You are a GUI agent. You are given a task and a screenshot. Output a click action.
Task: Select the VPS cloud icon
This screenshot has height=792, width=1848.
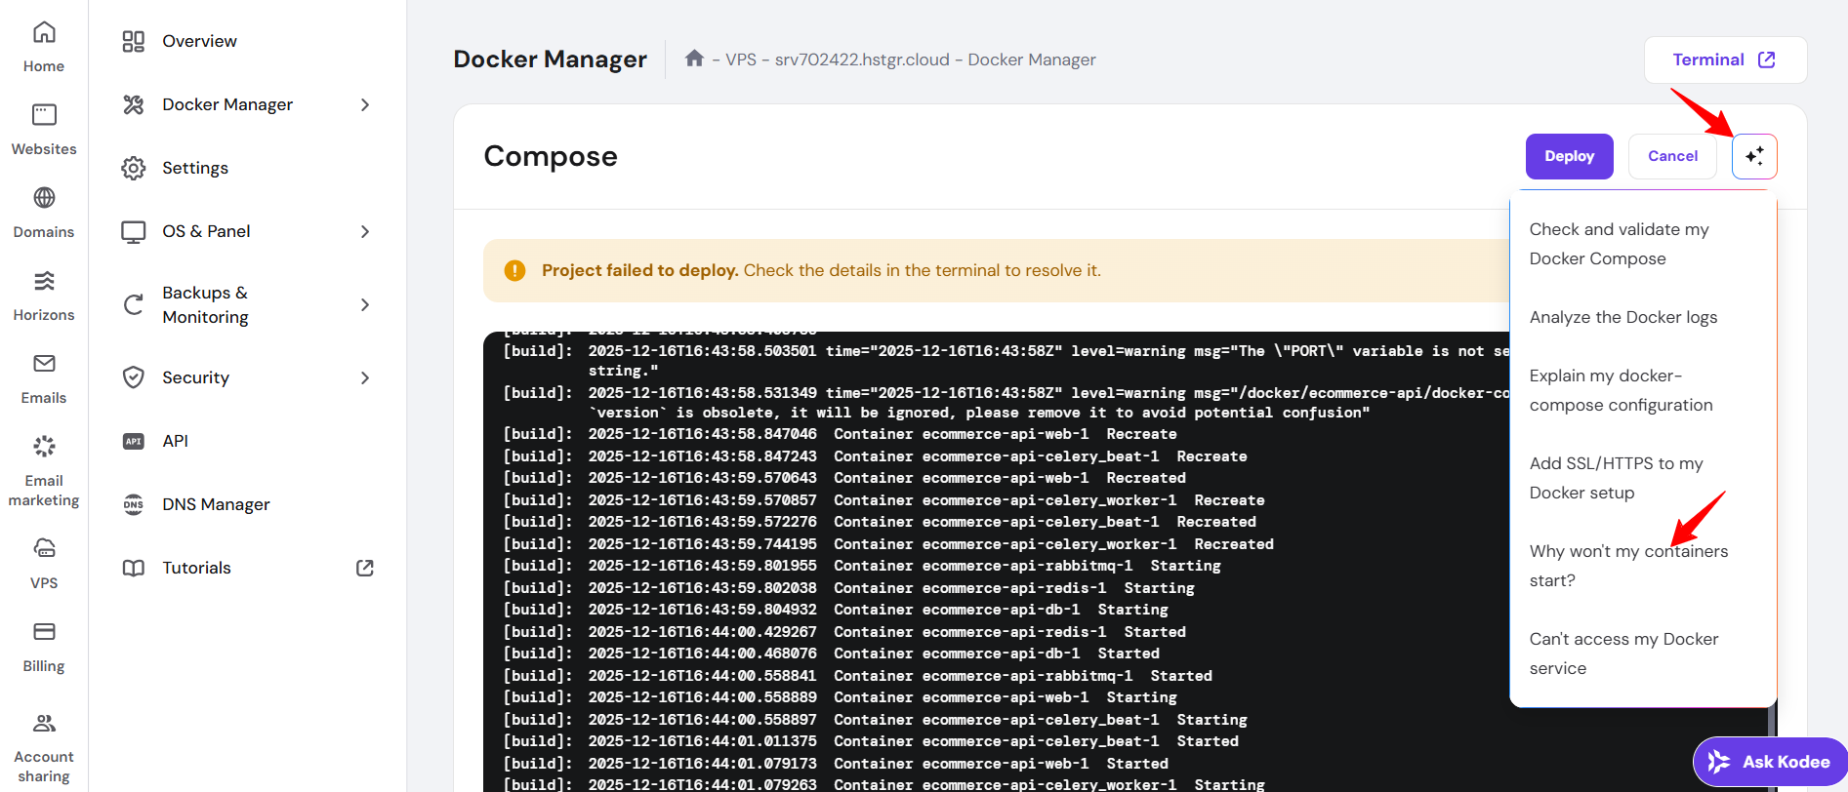pyautogui.click(x=44, y=548)
